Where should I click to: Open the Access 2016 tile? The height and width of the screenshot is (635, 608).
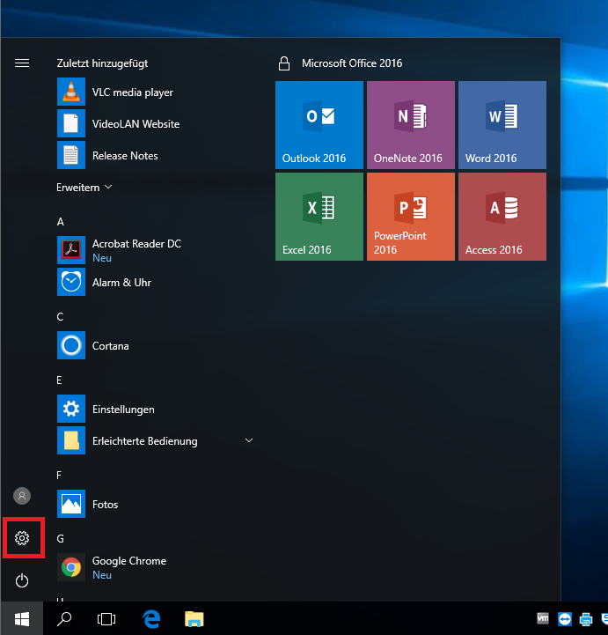(x=502, y=217)
